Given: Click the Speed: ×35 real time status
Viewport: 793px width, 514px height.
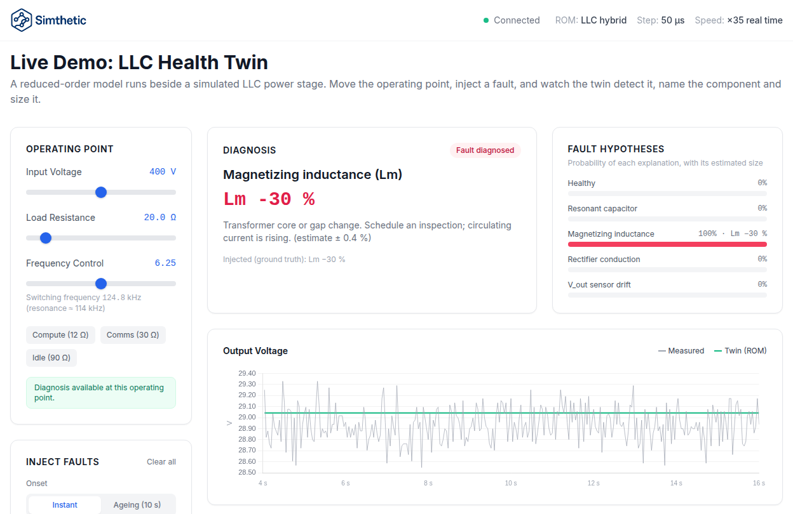Looking at the screenshot, I should pyautogui.click(x=738, y=20).
